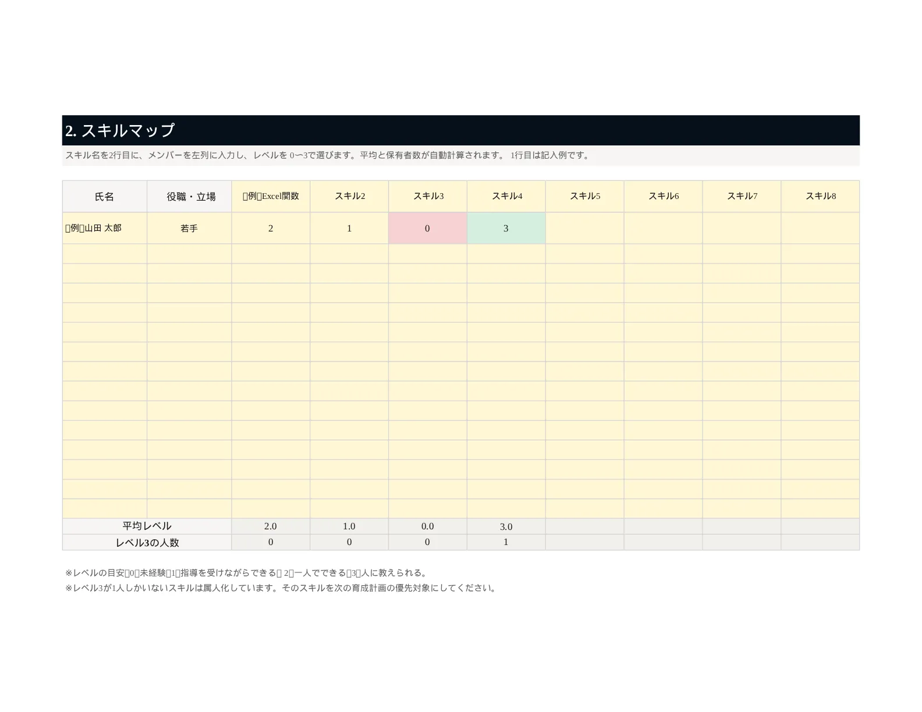
Task: Select the 'スキル4' header cell
Action: [506, 197]
